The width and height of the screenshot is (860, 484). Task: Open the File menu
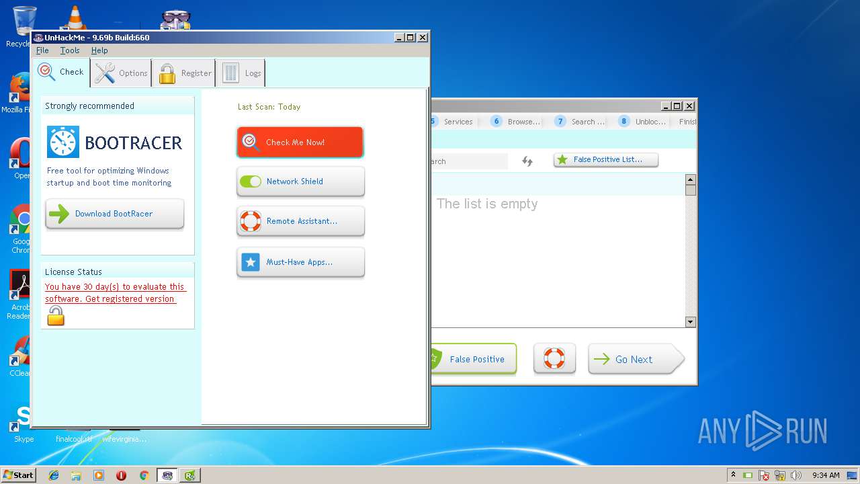point(42,50)
